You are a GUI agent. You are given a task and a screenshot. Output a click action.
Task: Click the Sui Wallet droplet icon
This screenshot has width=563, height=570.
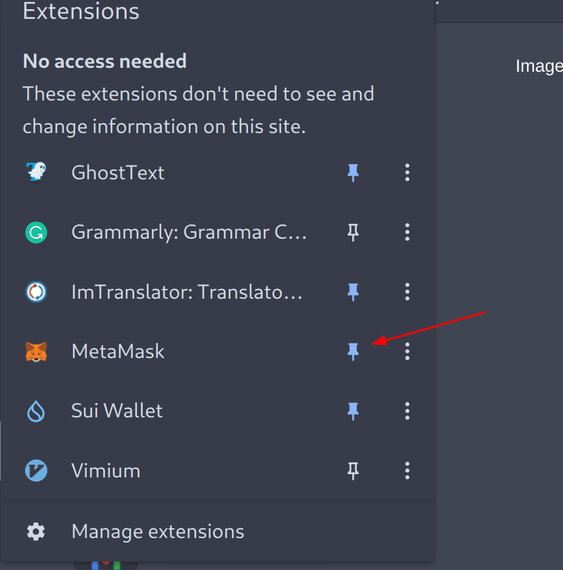(x=36, y=411)
